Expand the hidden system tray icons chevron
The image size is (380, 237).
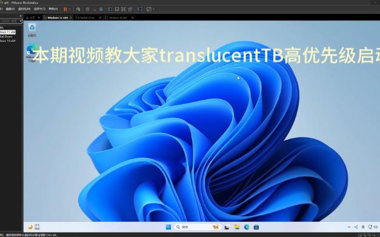349,227
